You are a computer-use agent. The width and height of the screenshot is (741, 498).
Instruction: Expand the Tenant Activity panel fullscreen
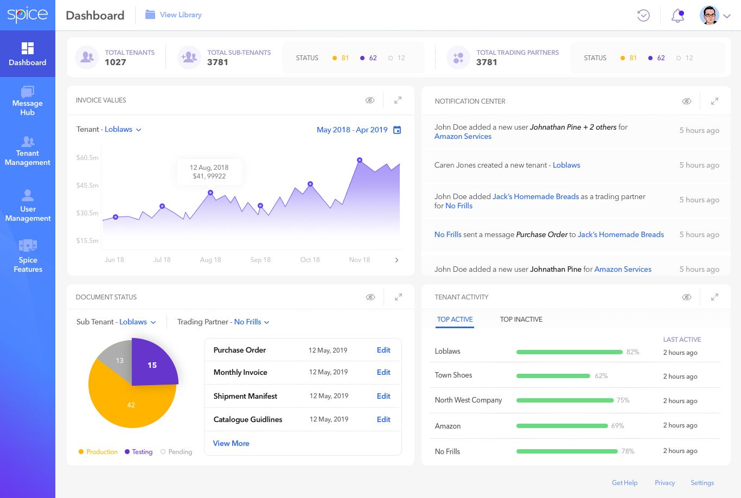click(714, 297)
